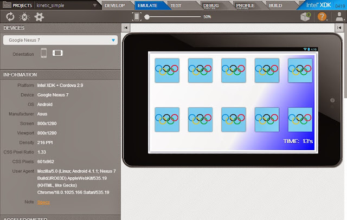Open the user account icon

339,17
